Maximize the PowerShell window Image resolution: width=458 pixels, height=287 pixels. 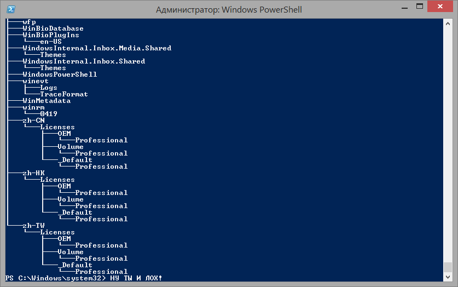click(x=419, y=7)
